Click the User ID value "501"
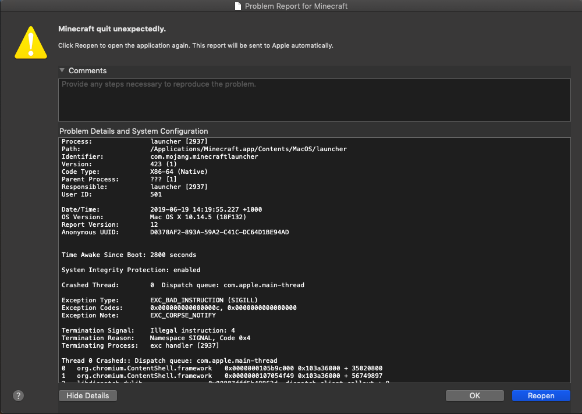Screen dimensions: 582x414 point(156,194)
